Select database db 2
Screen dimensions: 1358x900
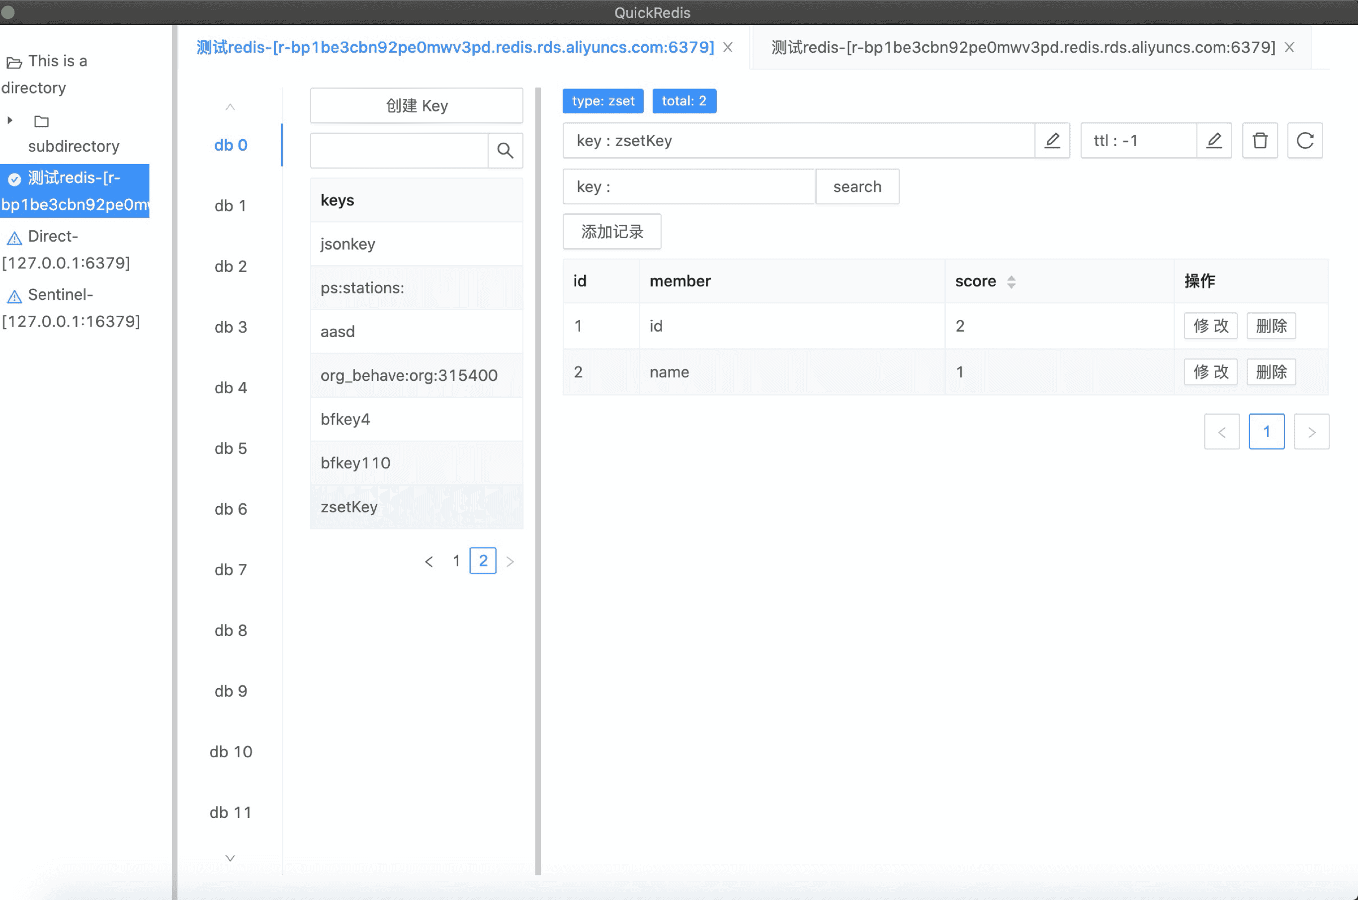coord(231,267)
